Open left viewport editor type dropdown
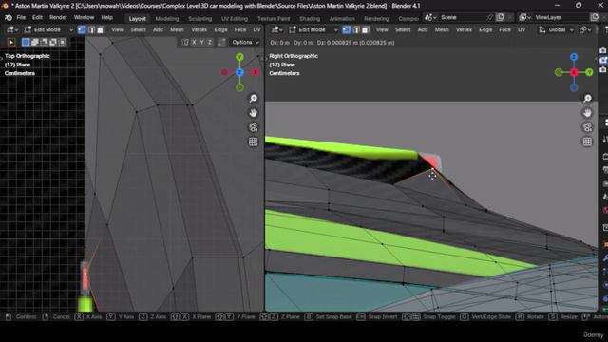The height and width of the screenshot is (342, 608). (x=12, y=29)
